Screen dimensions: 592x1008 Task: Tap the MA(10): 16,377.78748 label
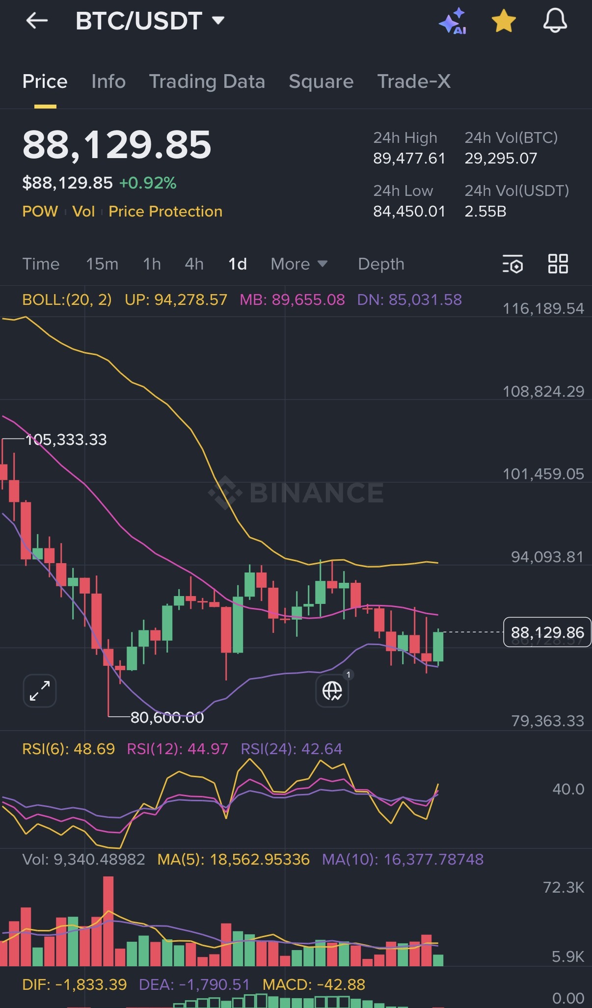click(x=403, y=859)
